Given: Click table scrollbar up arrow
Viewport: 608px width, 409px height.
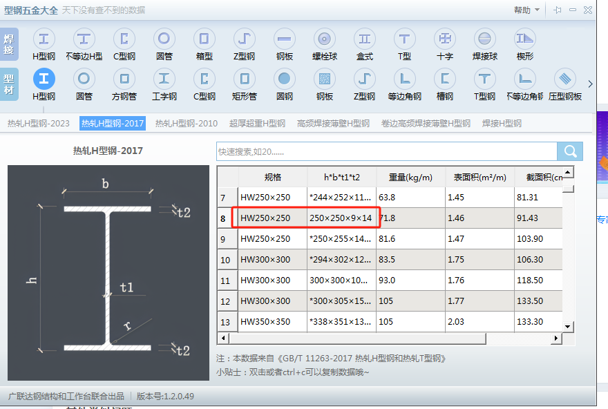Looking at the screenshot, I should [568, 172].
